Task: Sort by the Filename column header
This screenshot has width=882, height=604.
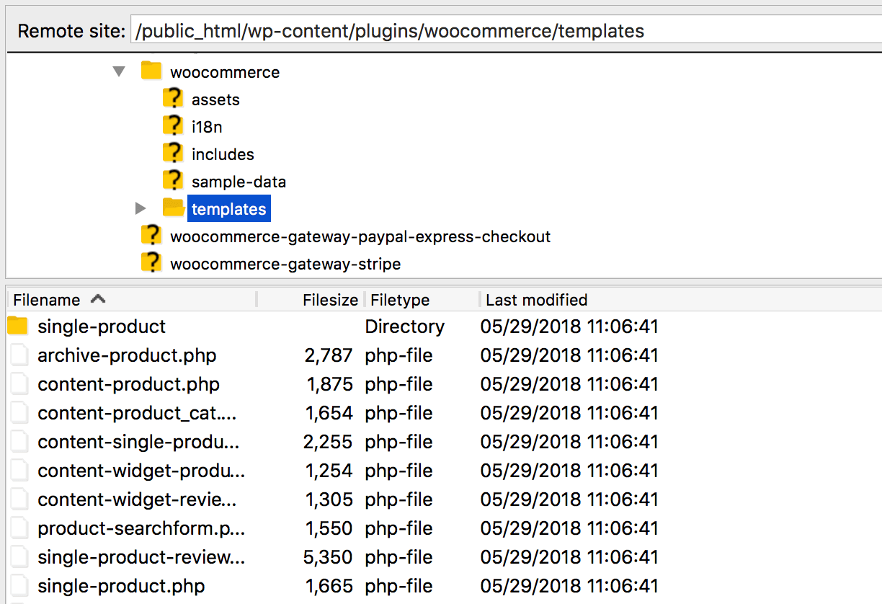Action: point(47,300)
